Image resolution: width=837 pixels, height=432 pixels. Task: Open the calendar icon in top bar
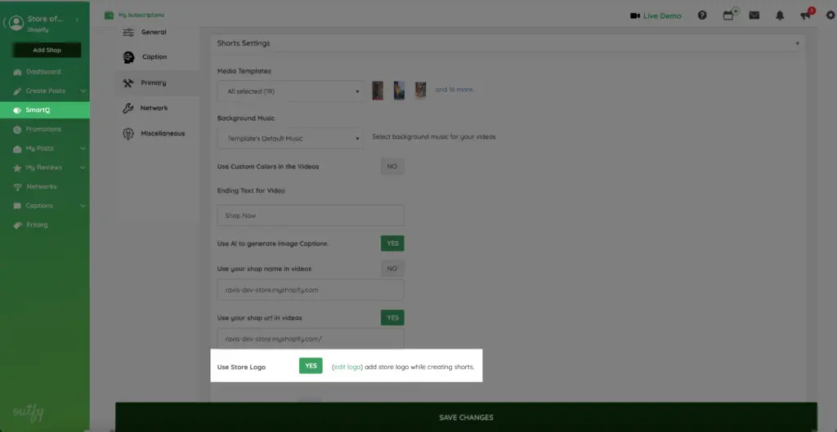pyautogui.click(x=728, y=16)
